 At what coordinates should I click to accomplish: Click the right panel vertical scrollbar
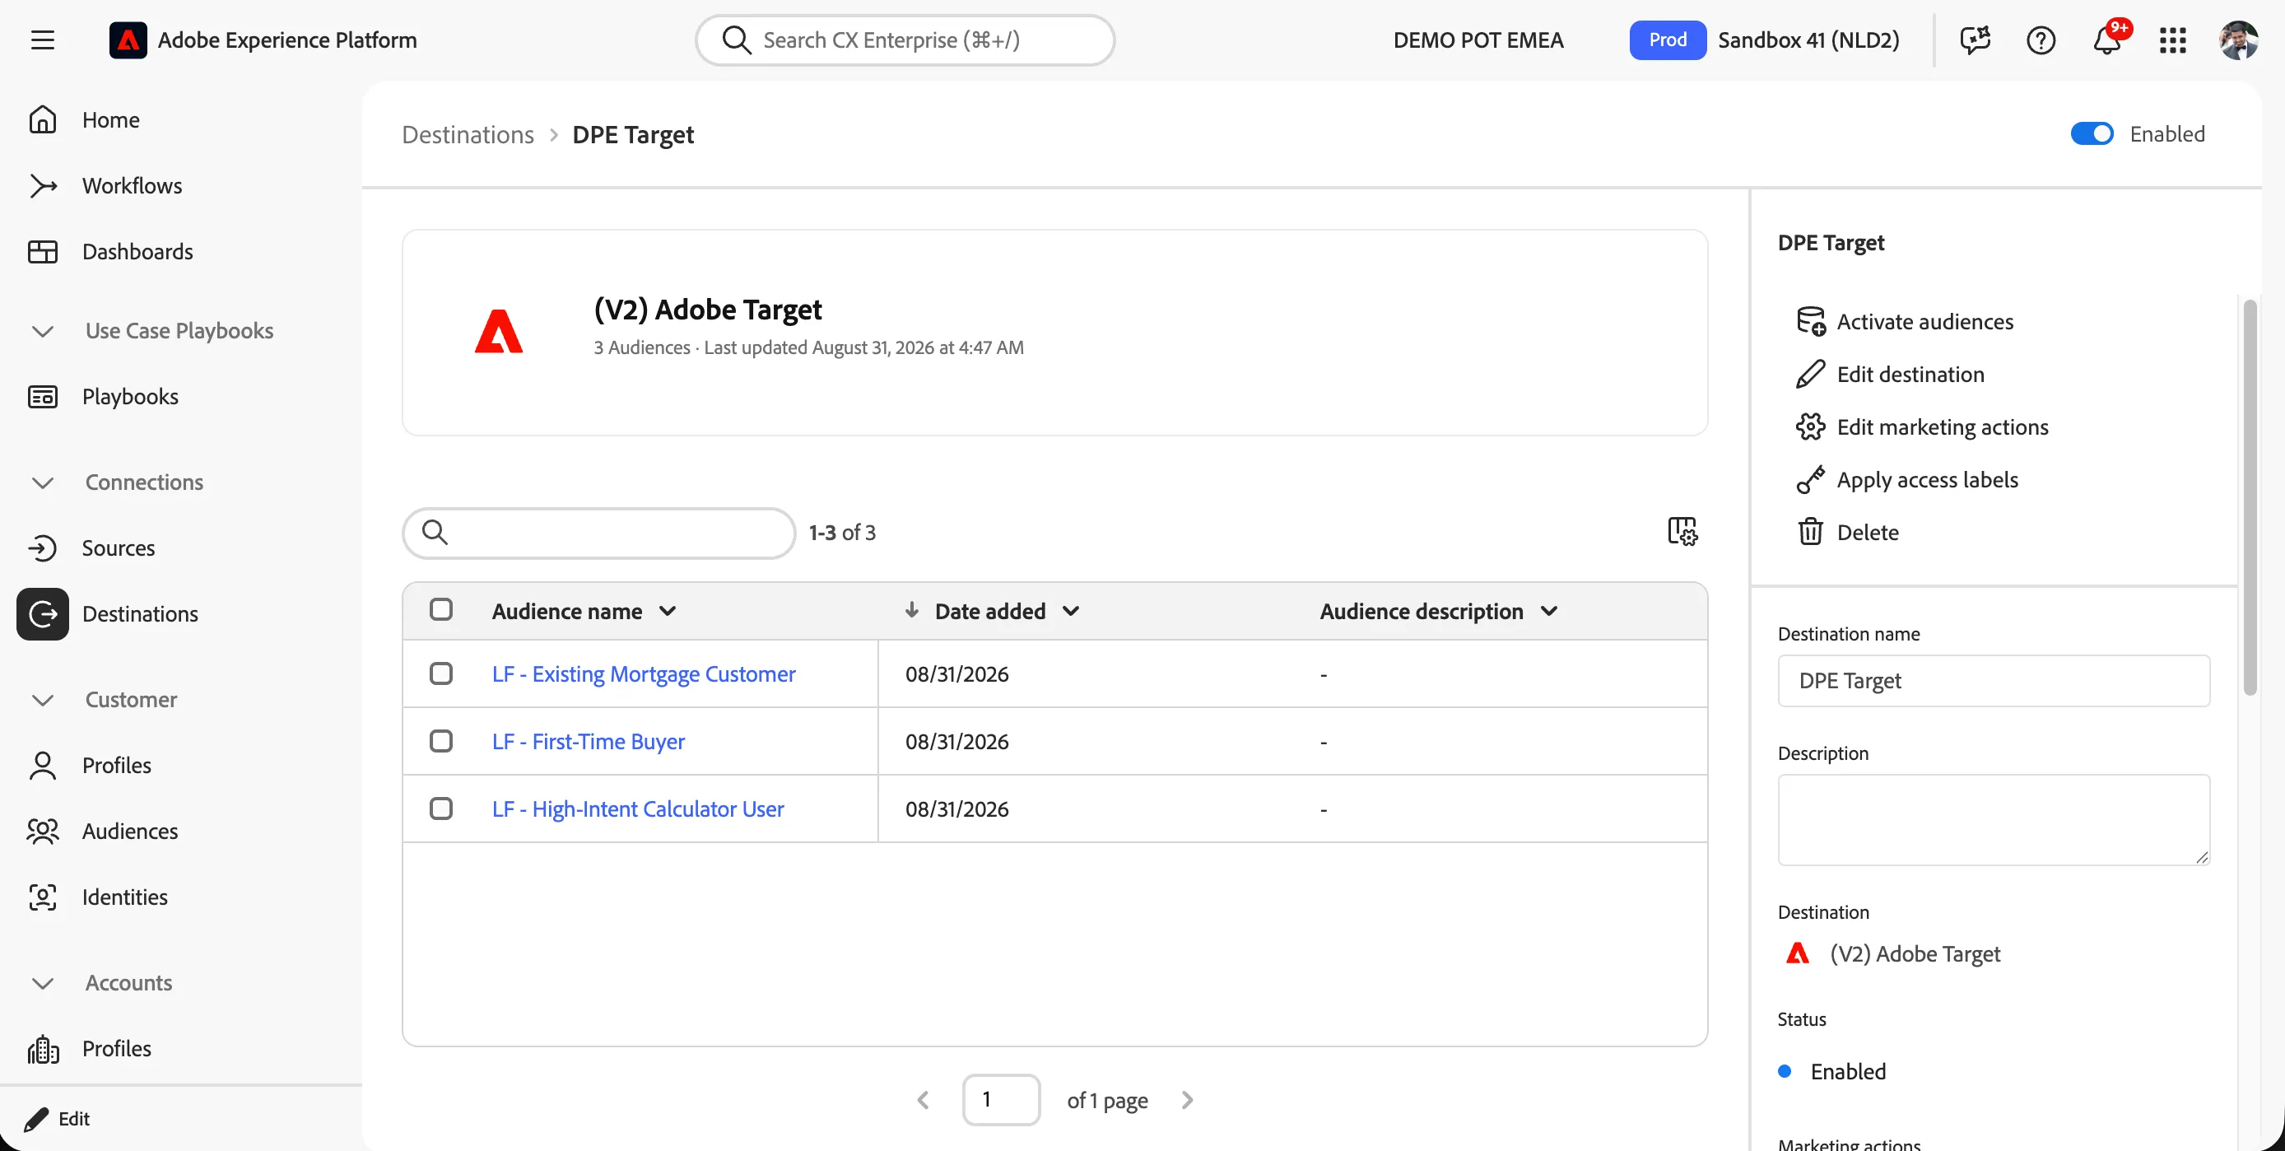click(x=2250, y=497)
